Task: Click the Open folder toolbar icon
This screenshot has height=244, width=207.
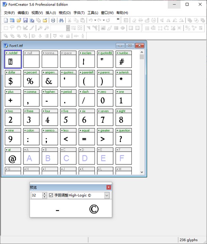Action: pos(19,20)
